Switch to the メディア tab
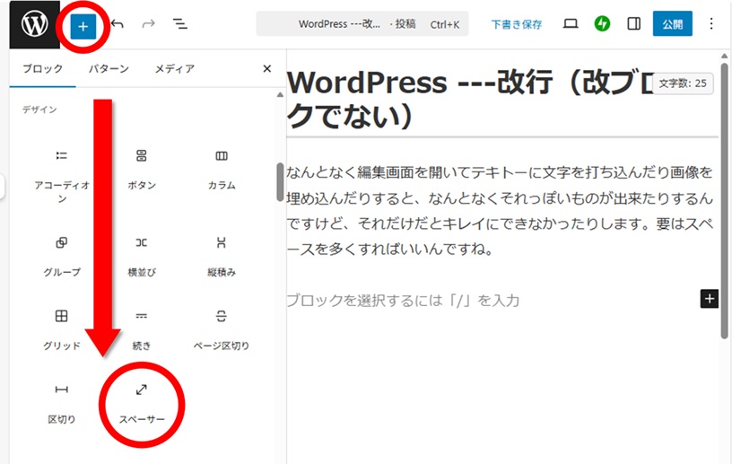 [174, 69]
